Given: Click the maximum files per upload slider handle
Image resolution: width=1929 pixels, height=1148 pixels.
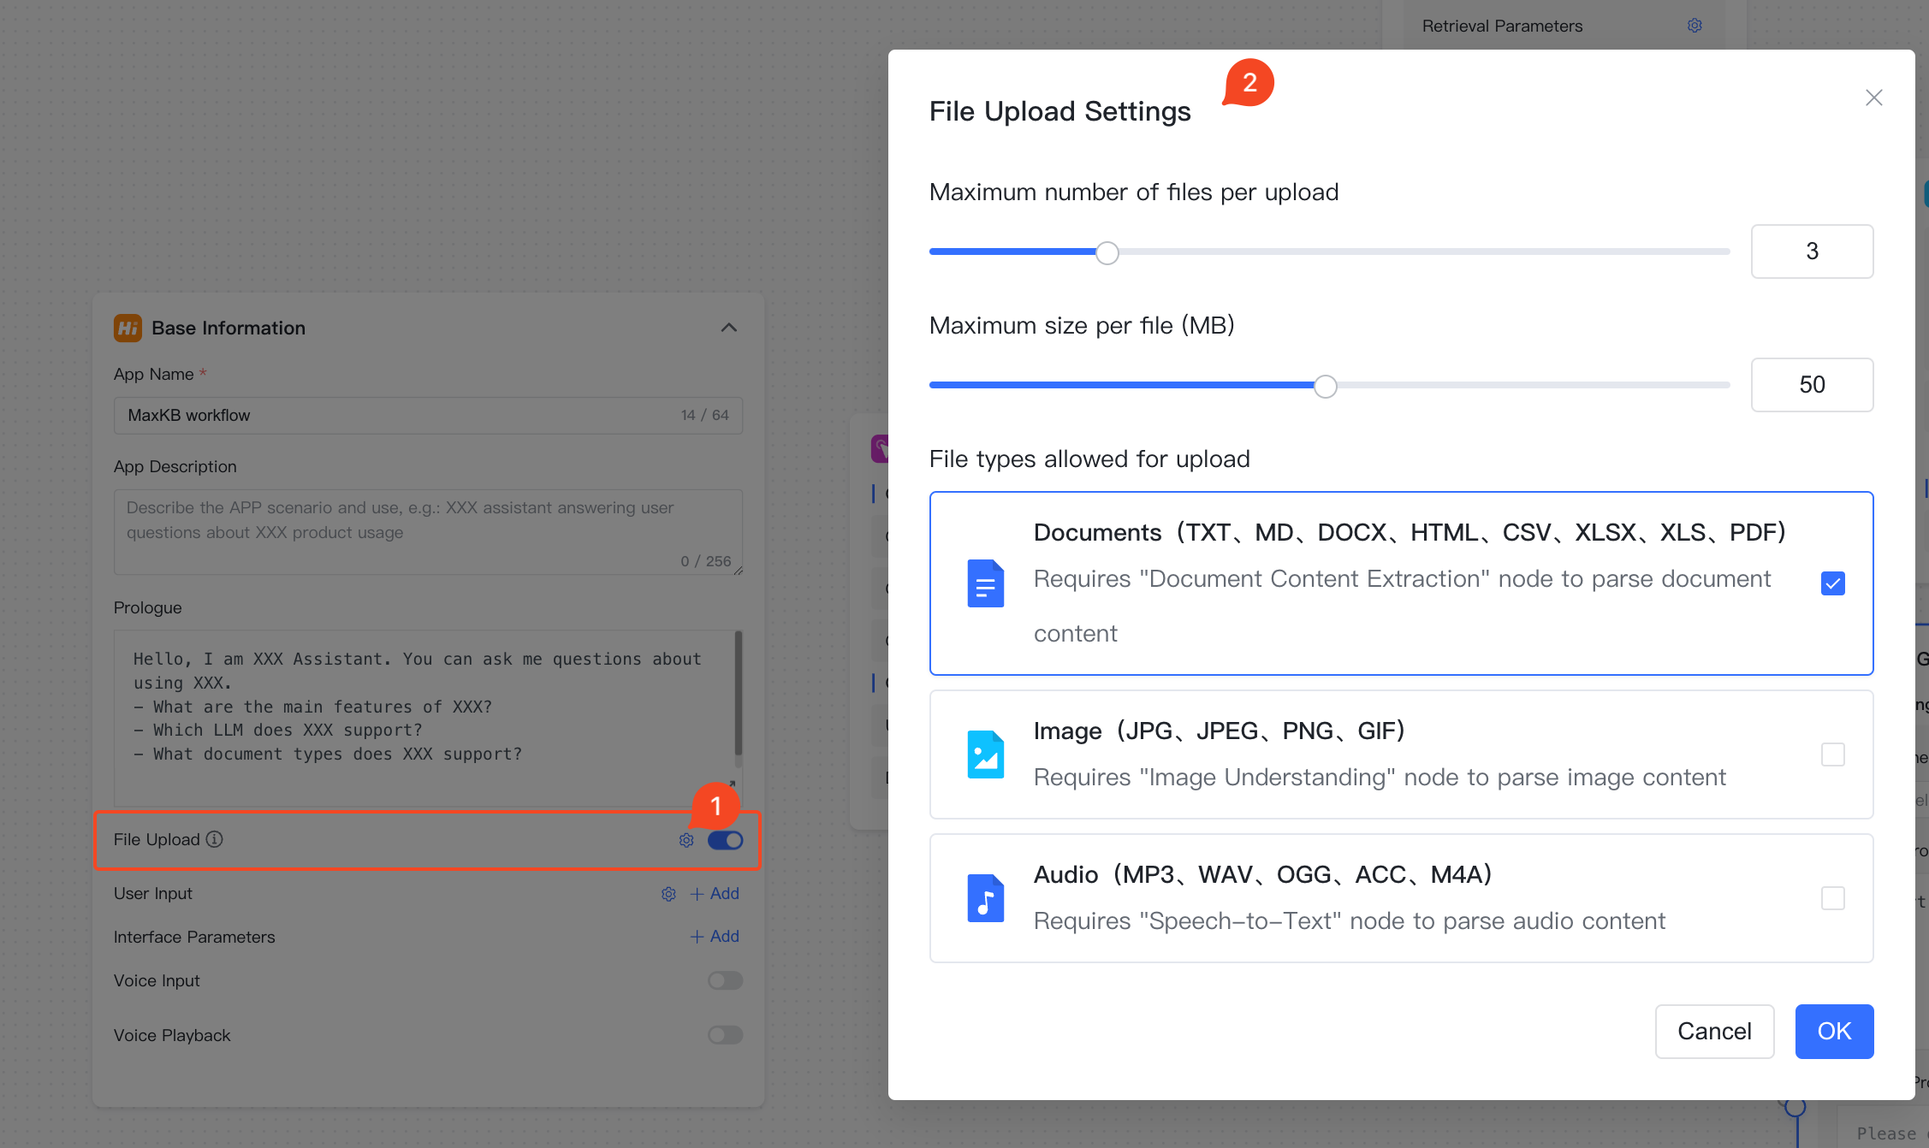Looking at the screenshot, I should 1107,252.
